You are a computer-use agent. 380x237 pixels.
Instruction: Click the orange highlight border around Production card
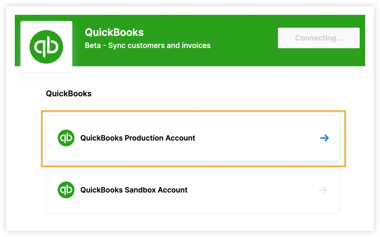pos(193,111)
